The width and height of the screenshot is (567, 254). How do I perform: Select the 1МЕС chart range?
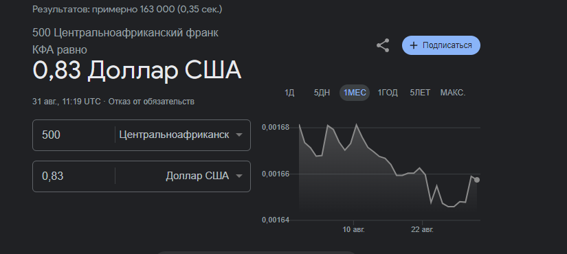(x=355, y=93)
